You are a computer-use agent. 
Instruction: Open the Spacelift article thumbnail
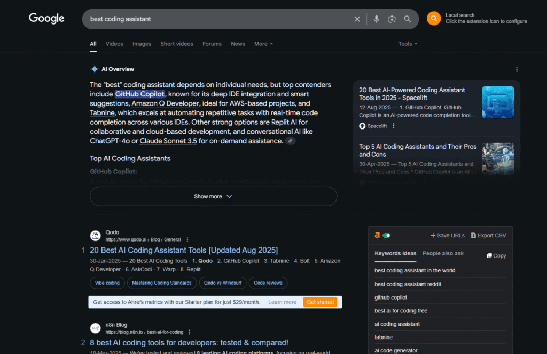click(x=498, y=102)
